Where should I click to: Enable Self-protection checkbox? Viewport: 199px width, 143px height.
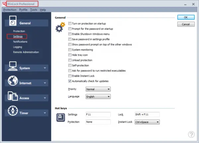70,65
